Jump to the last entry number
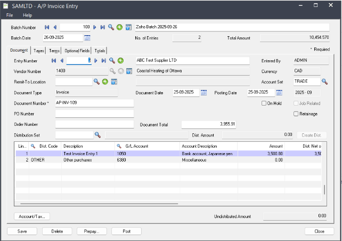The image size is (342, 241). pyautogui.click(x=103, y=61)
